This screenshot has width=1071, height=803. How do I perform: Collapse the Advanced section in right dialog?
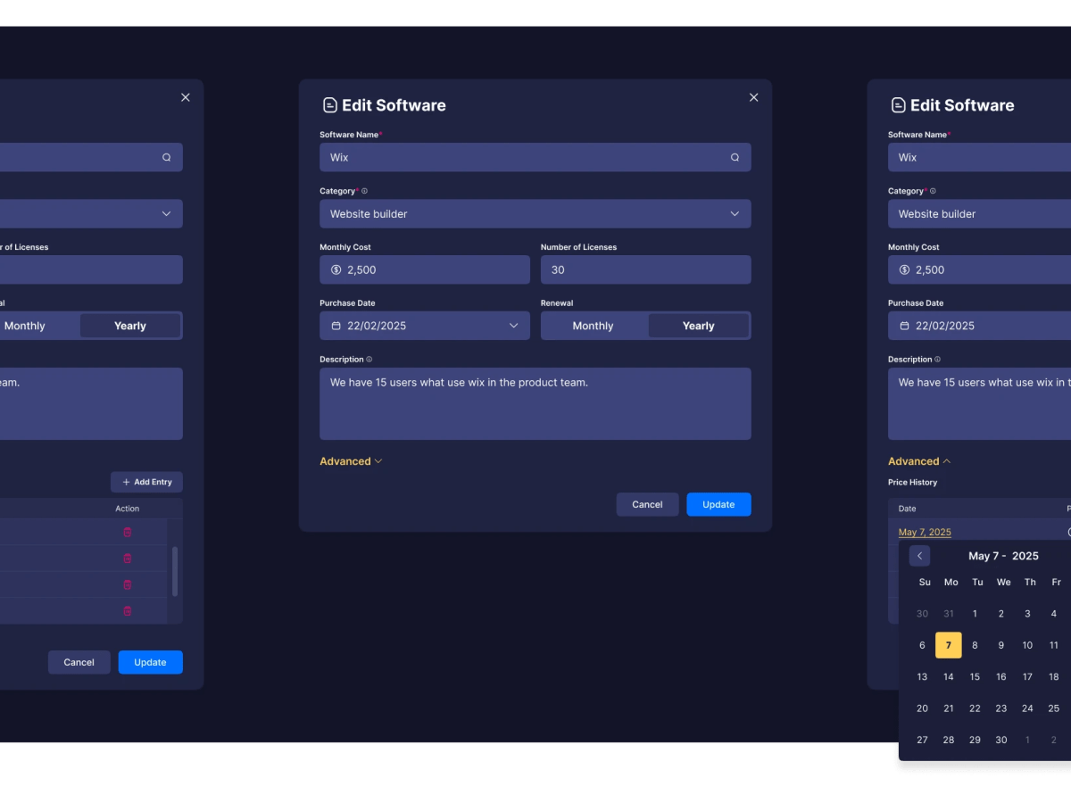919,461
